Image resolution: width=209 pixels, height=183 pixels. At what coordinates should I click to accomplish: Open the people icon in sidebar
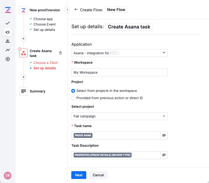[x=8, y=41]
